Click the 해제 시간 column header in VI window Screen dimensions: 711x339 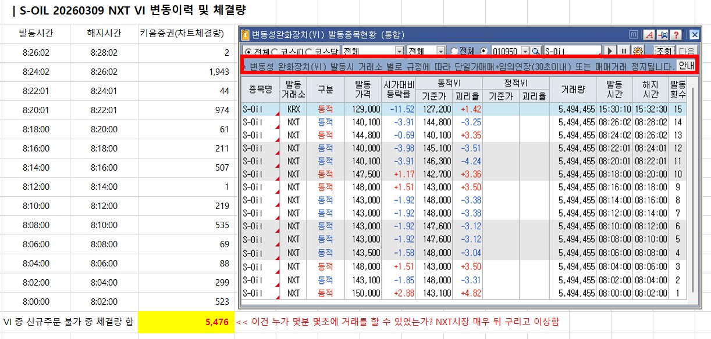coord(651,89)
